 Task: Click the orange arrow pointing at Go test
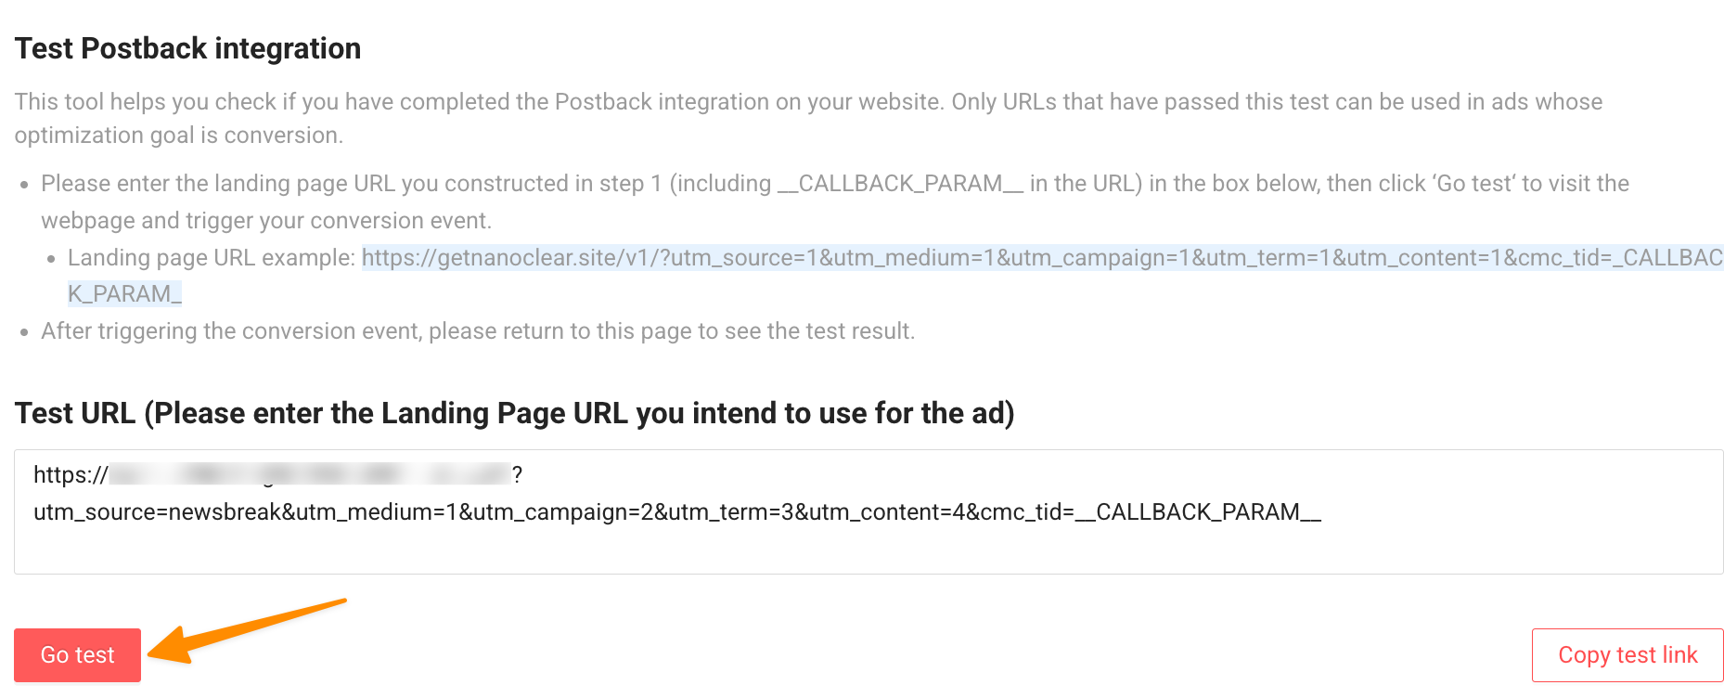point(248,631)
